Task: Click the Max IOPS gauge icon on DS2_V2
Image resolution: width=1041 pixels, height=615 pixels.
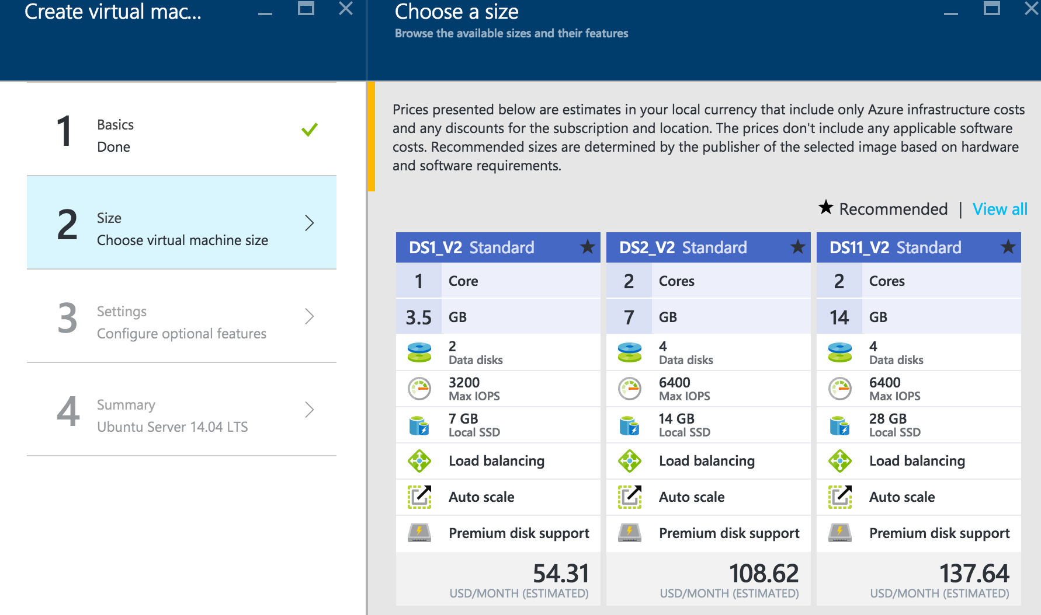Action: [x=629, y=388]
